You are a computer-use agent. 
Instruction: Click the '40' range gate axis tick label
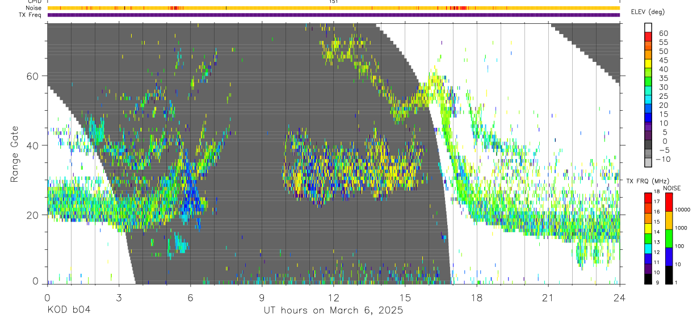[x=33, y=145]
